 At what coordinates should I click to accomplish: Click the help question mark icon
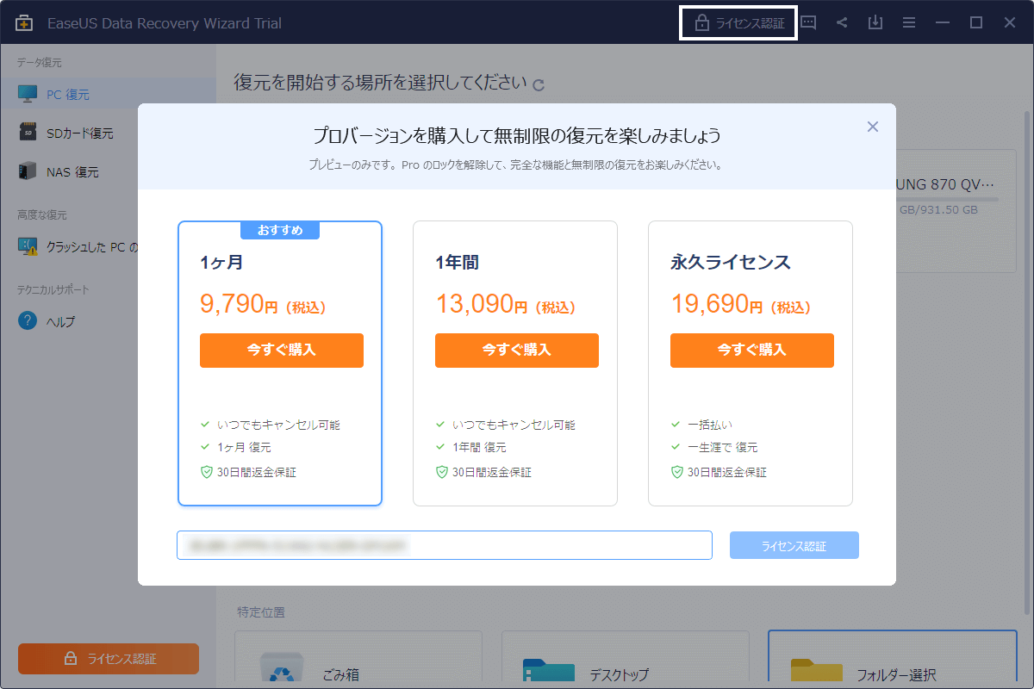[28, 321]
